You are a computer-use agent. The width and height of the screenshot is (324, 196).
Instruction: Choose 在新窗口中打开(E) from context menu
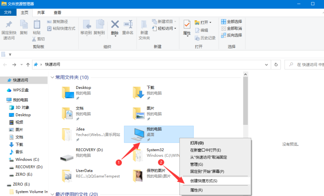[x=215, y=150]
